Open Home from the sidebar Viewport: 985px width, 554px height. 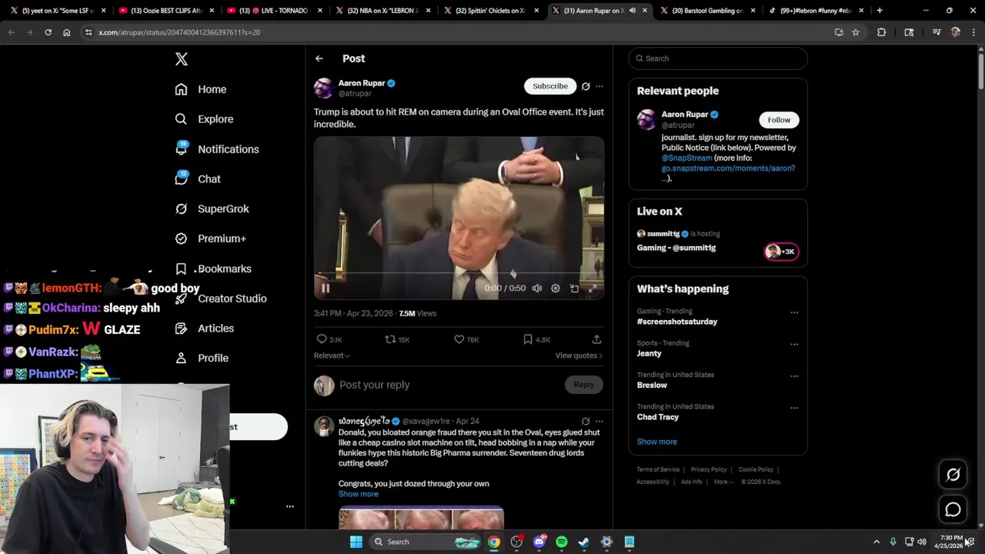tap(200, 89)
